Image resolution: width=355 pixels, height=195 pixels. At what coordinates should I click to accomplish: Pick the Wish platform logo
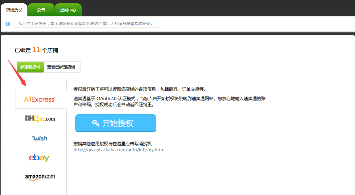pos(40,138)
